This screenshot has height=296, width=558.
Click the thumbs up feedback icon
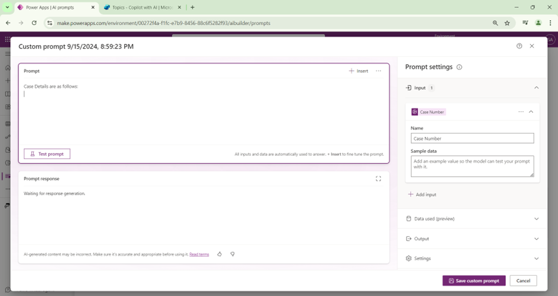click(220, 254)
